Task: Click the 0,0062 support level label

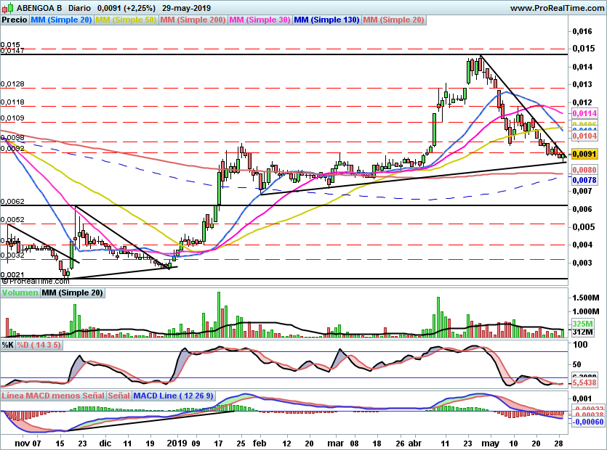Action: pos(12,202)
